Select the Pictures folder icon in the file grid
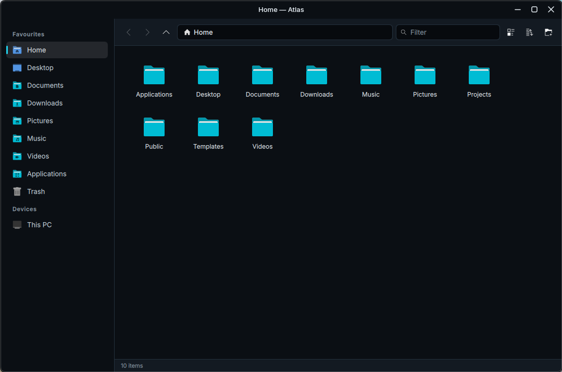This screenshot has width=562, height=372. coord(424,75)
